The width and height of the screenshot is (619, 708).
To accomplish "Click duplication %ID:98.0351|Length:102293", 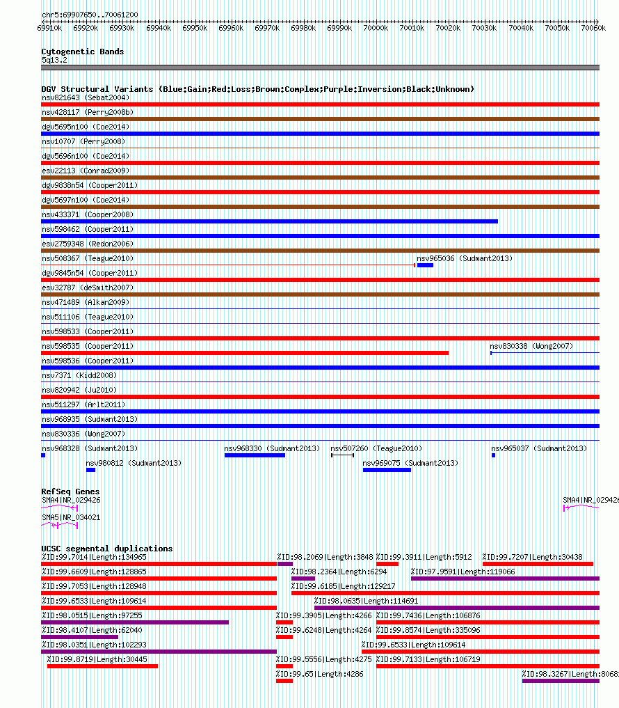I will 94,645.
